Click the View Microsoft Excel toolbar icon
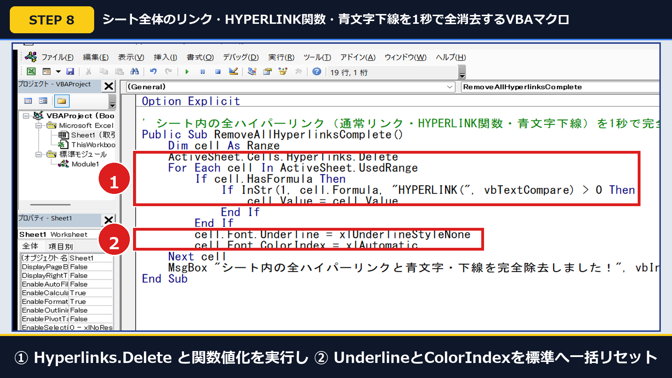 31,72
